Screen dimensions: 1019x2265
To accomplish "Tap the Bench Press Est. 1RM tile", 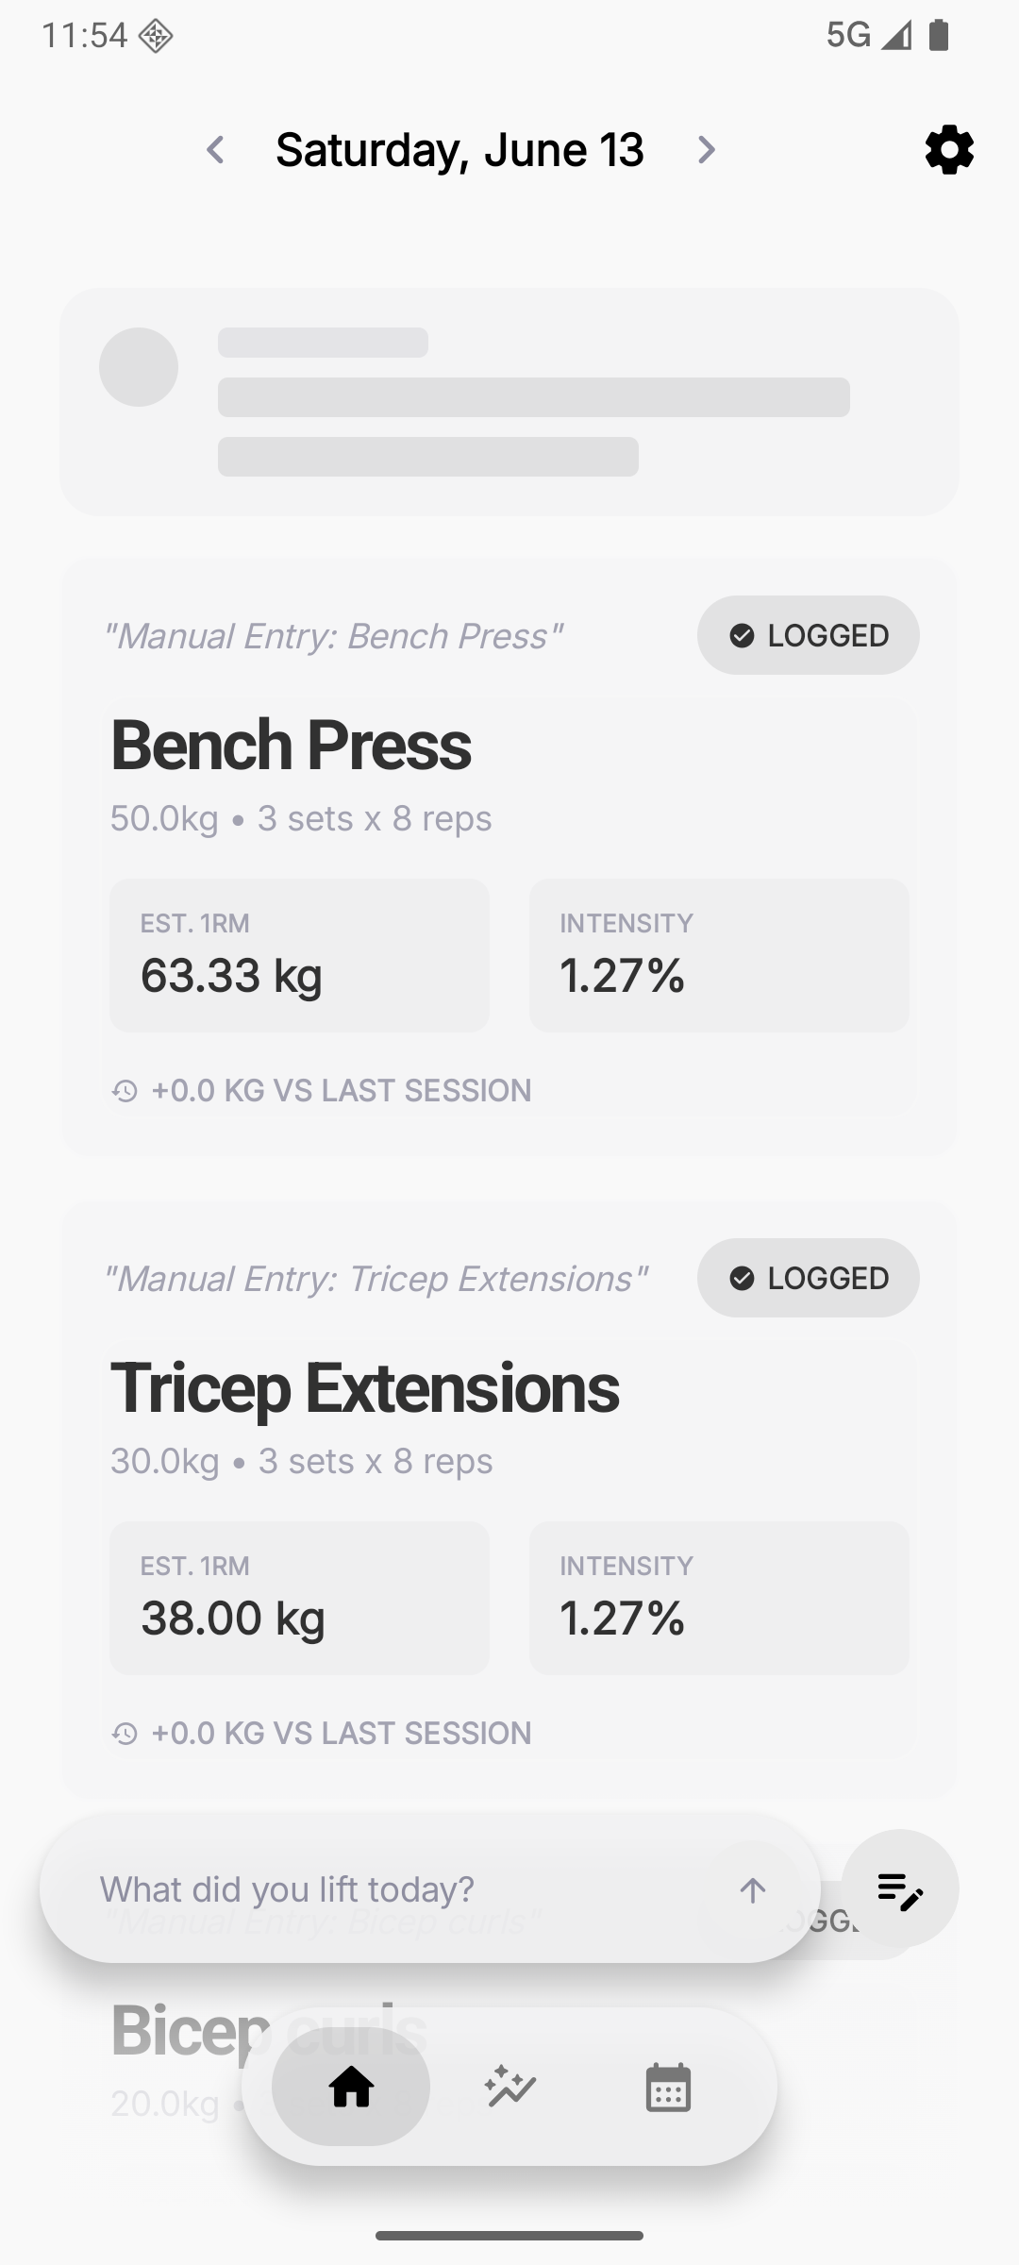I will (x=299, y=955).
